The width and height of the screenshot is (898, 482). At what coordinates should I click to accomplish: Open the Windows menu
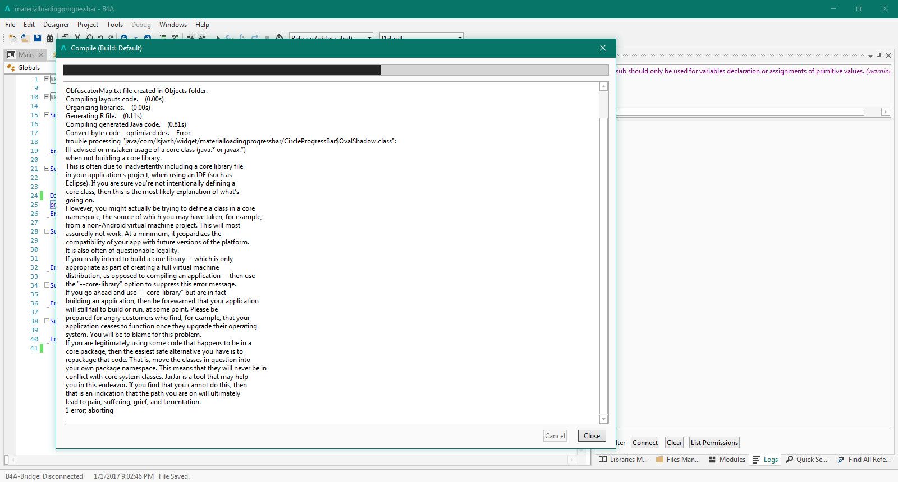click(x=173, y=25)
